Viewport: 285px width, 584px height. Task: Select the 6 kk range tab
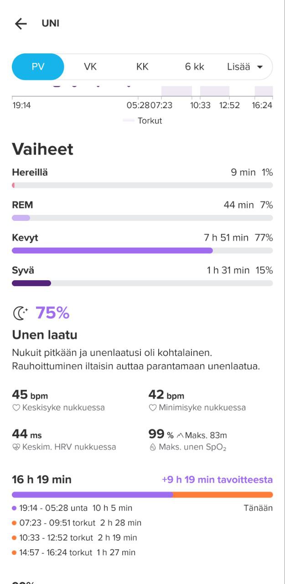pos(194,67)
